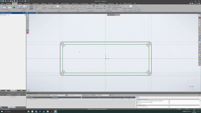Toggle the Расстояние checkbox
The width and height of the screenshot is (201, 113).
coord(1,15)
